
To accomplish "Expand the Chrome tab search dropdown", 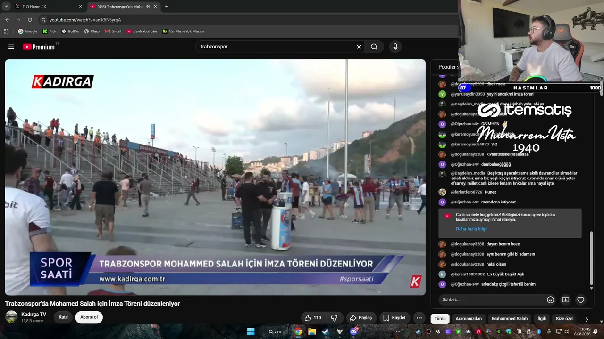I will click(6, 7).
